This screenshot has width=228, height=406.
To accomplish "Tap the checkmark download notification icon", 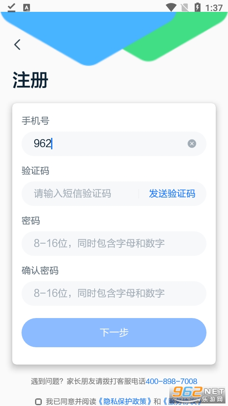I will point(11,8).
